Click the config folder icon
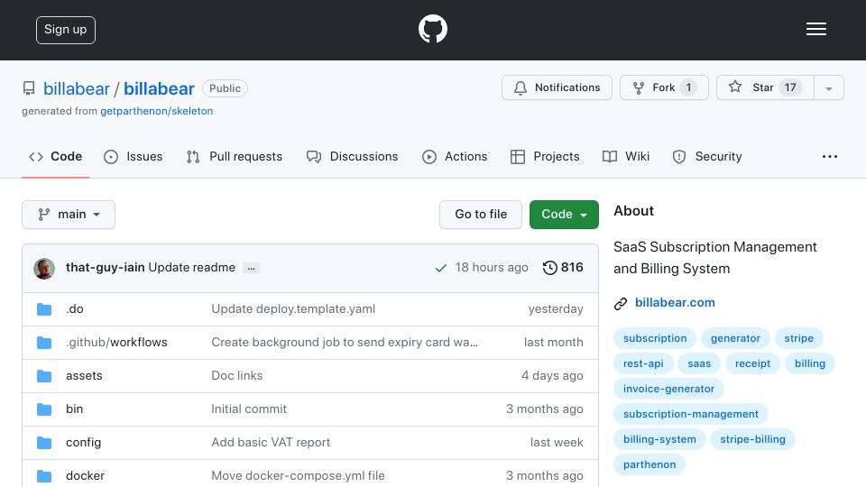The height and width of the screenshot is (487, 866). coord(44,443)
